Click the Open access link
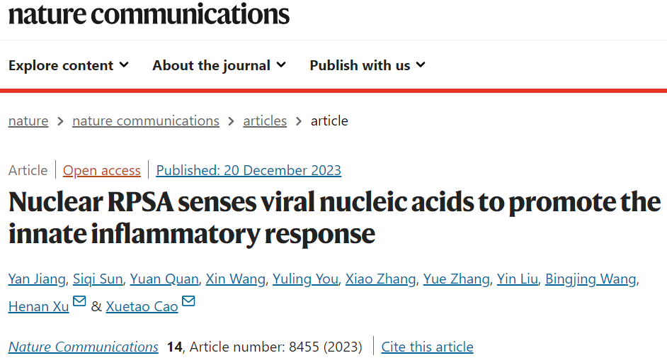 click(102, 170)
